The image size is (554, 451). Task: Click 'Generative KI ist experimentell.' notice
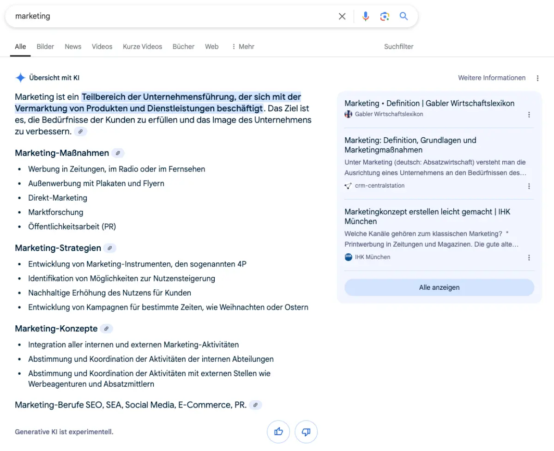point(64,432)
